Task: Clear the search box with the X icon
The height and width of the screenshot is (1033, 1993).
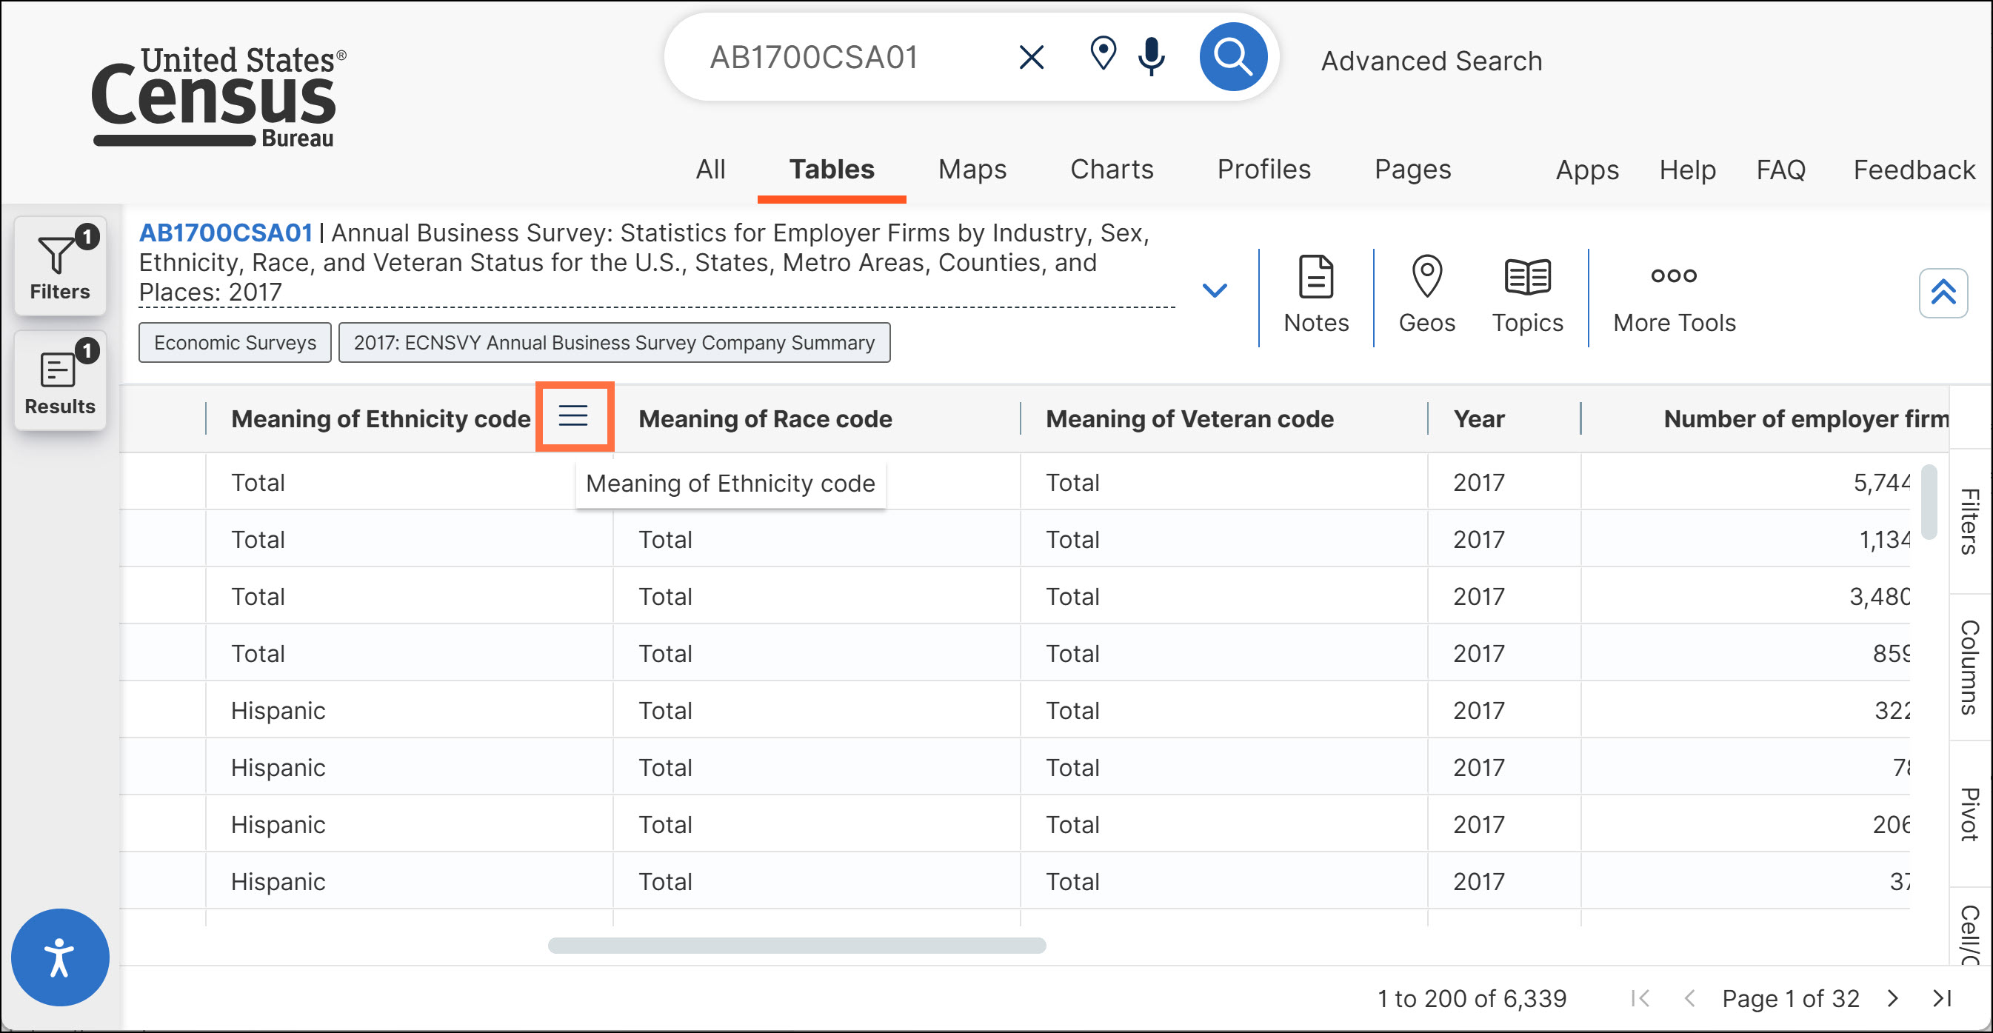Action: coord(1032,57)
